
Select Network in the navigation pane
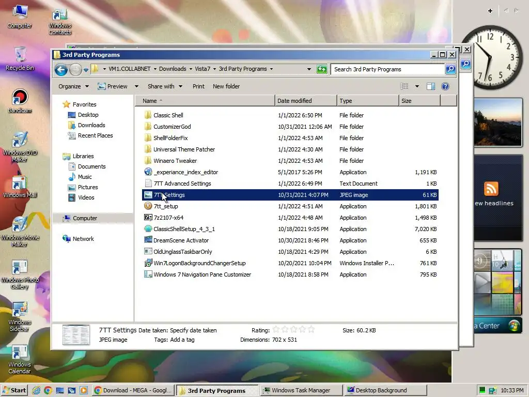pyautogui.click(x=79, y=239)
